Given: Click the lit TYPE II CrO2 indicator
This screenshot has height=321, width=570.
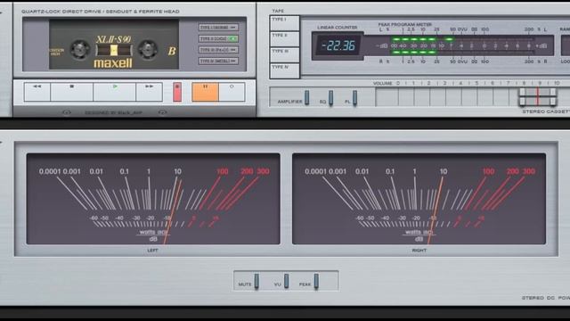Looking at the screenshot, I should click(218, 38).
